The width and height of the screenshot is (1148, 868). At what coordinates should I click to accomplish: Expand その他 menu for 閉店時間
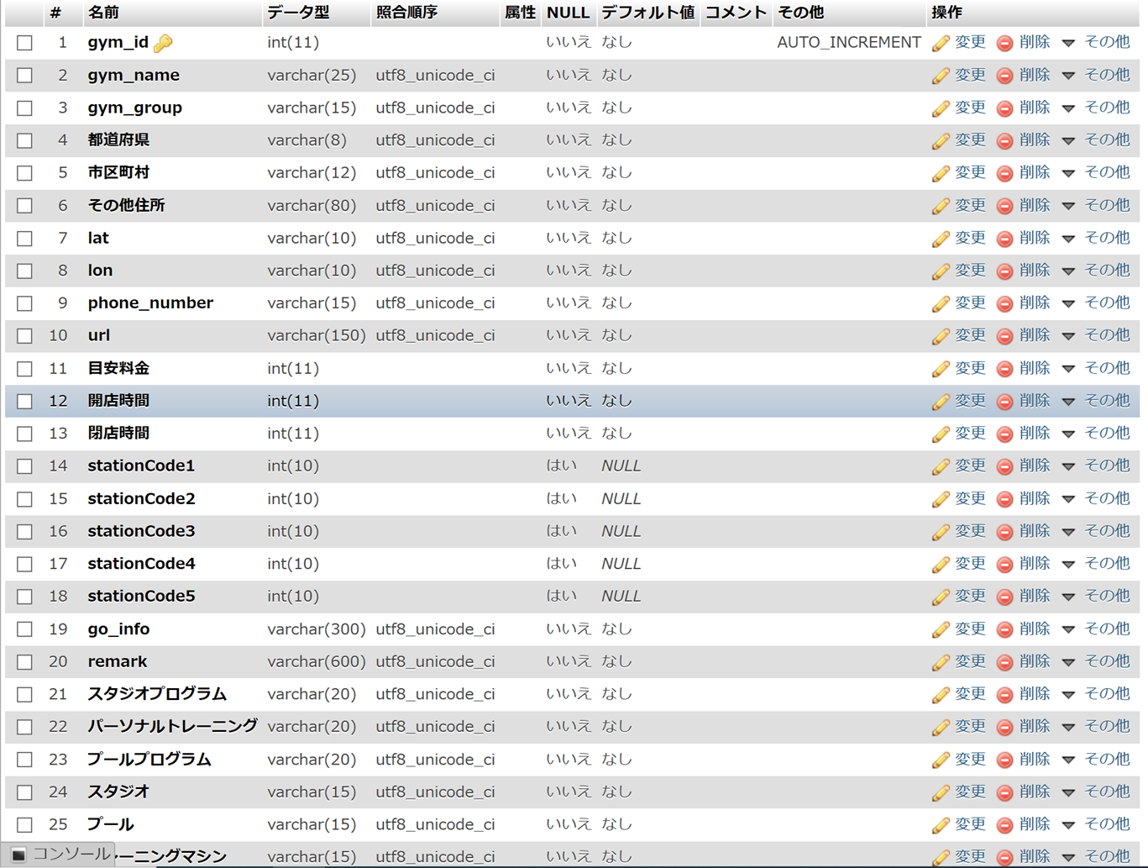click(1096, 433)
